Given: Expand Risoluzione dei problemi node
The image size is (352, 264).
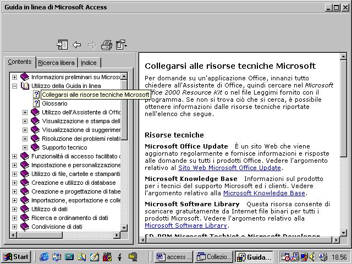Looking at the screenshot, I should point(25,139).
